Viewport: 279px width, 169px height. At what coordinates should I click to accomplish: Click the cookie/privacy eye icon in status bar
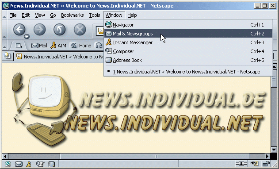pos(254,164)
